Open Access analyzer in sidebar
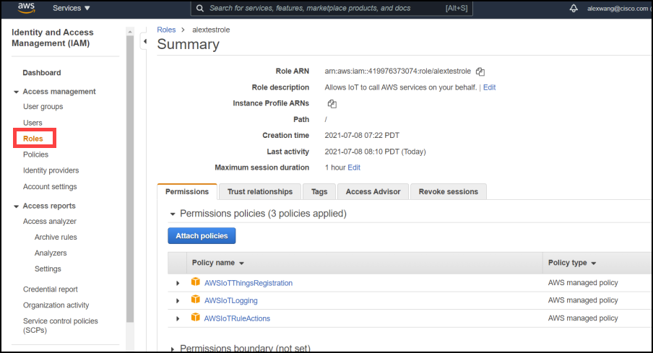653x353 pixels. [50, 221]
